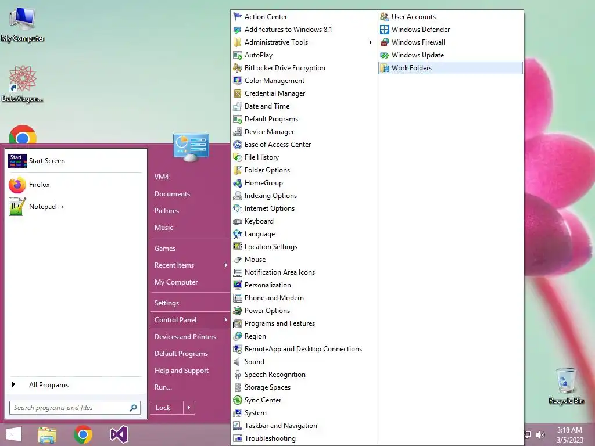Open VM4 user folder link
This screenshot has width=595, height=446.
point(190,177)
